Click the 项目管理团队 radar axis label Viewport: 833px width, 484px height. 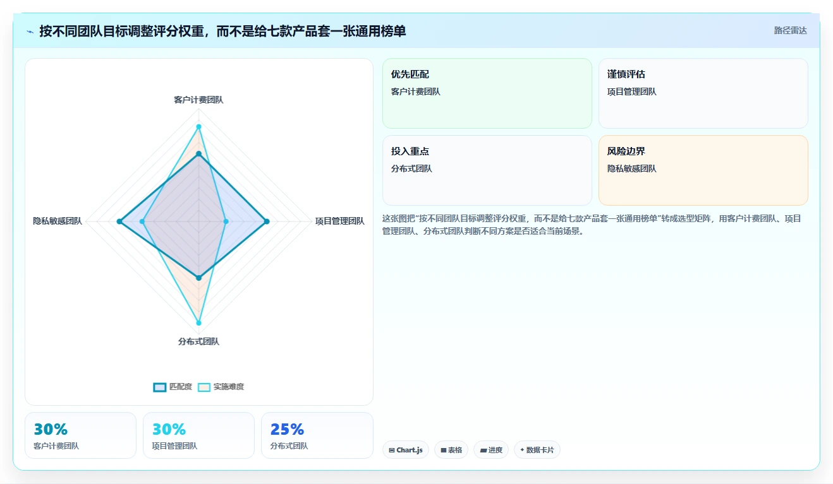pyautogui.click(x=340, y=221)
